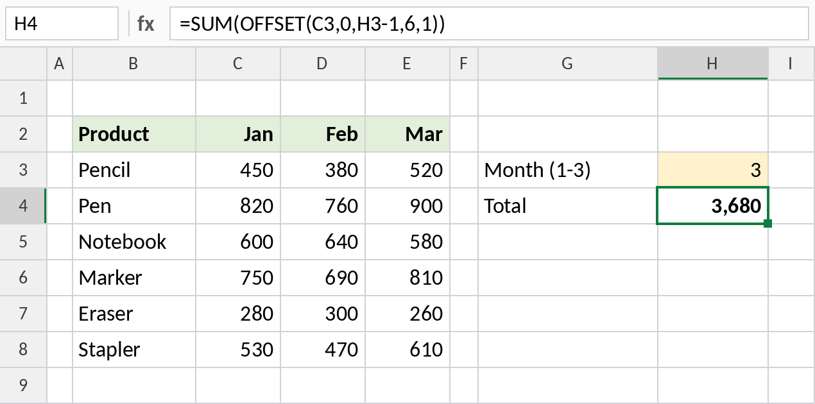Click the month input cell showing 3

click(713, 170)
